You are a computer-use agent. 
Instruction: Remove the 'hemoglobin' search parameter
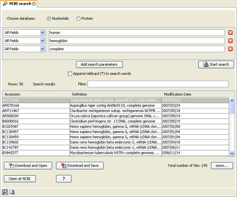(x=230, y=41)
